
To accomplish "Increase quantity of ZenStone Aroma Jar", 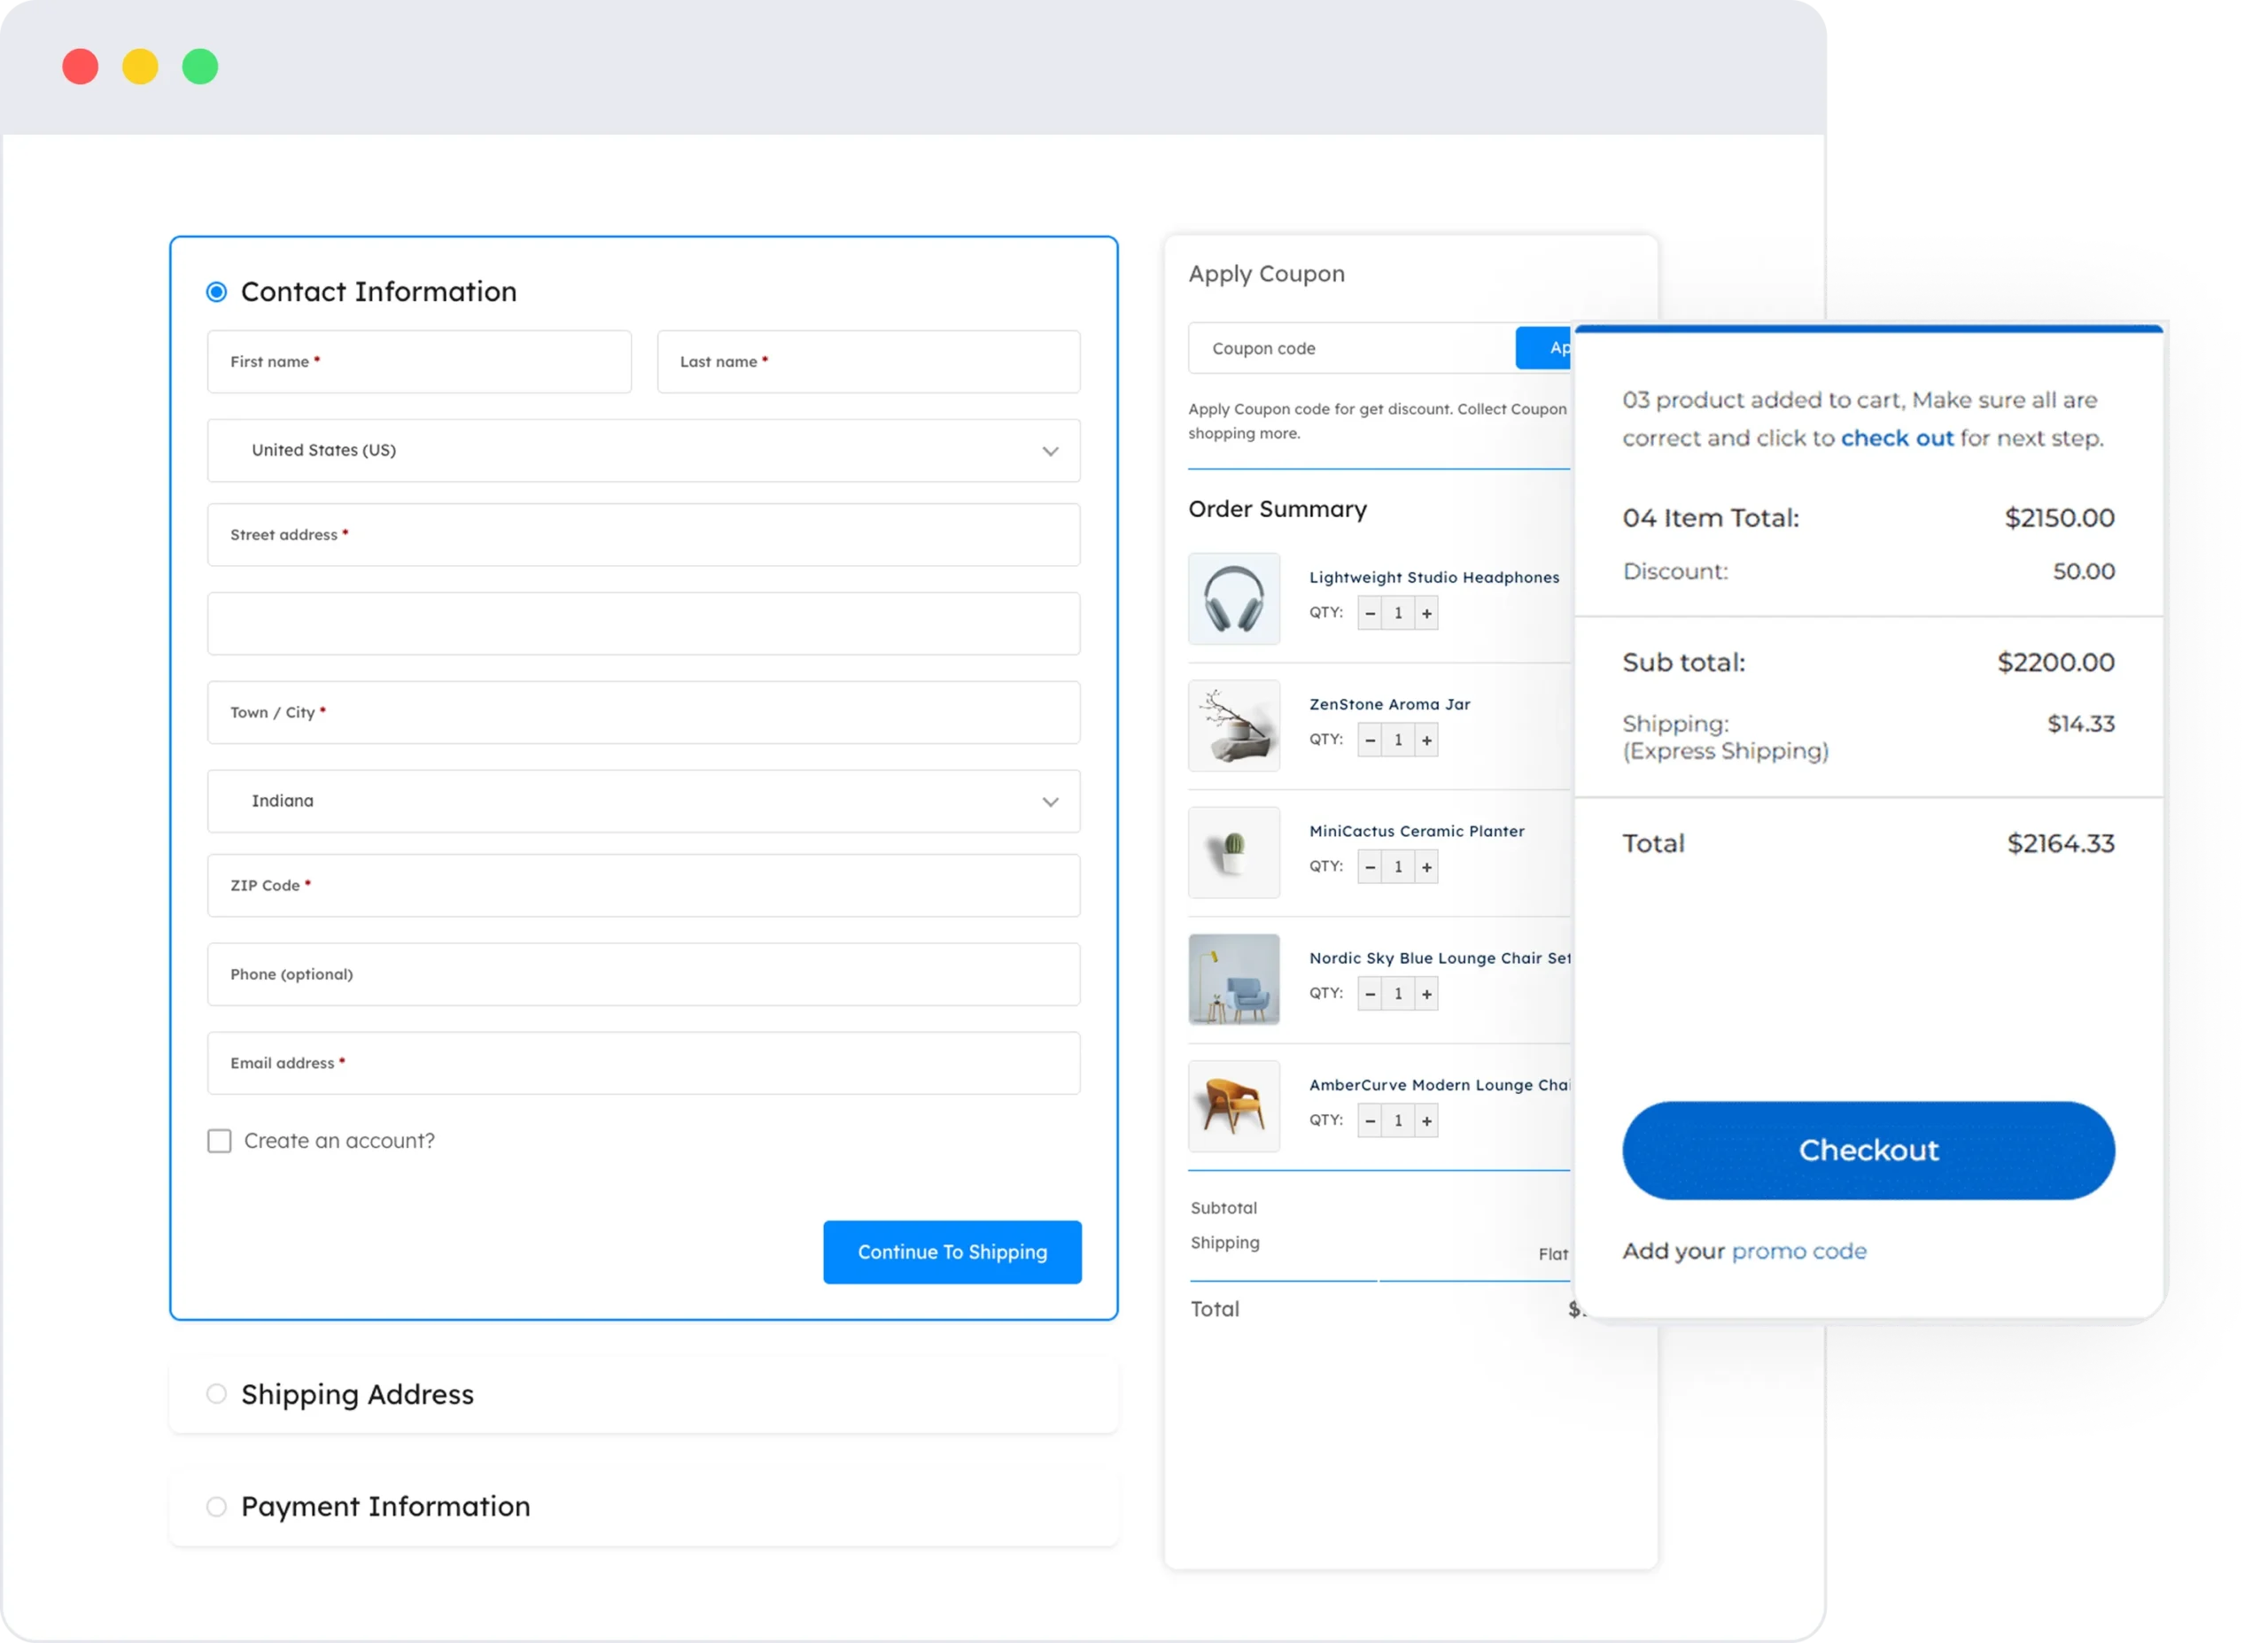I will (x=1427, y=740).
